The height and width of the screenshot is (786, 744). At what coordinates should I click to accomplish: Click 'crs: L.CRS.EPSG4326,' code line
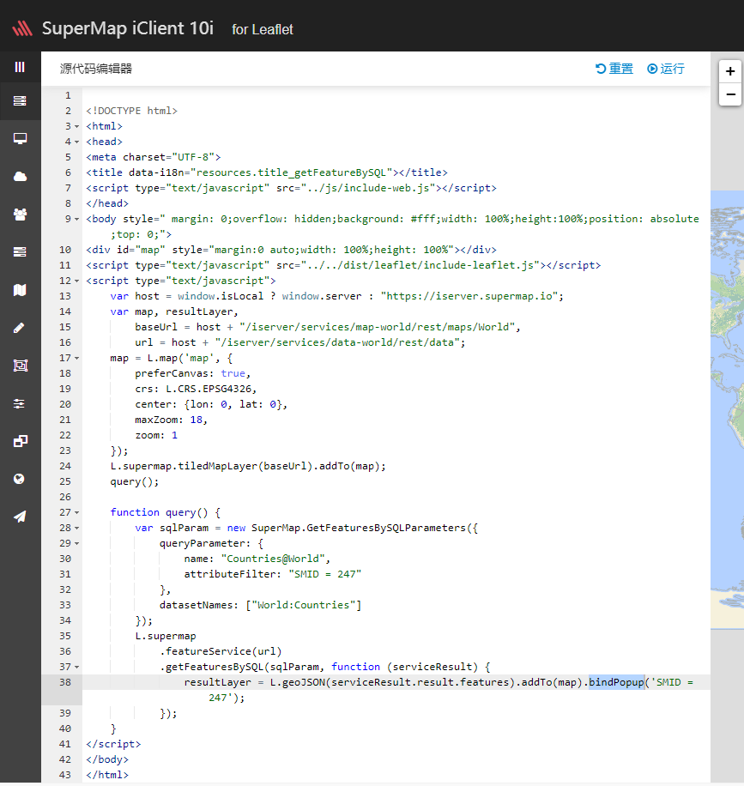(196, 389)
